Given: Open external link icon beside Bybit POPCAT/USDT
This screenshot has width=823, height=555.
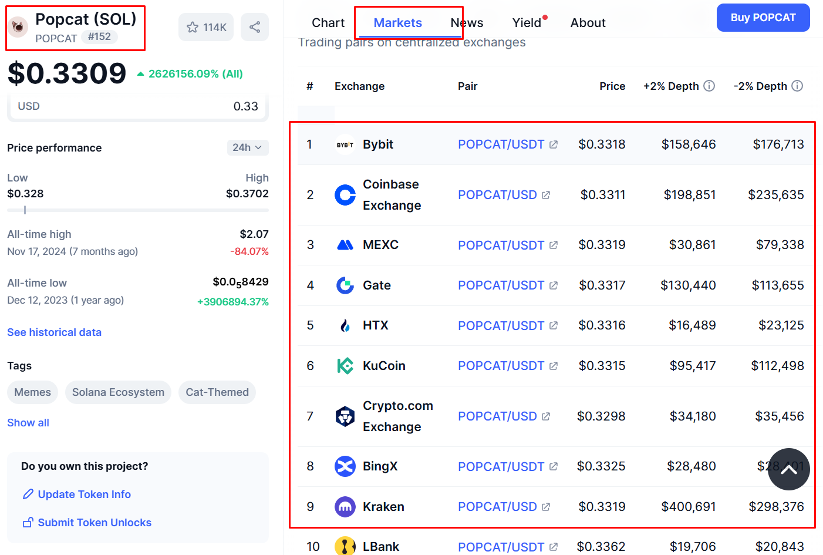Looking at the screenshot, I should 554,144.
